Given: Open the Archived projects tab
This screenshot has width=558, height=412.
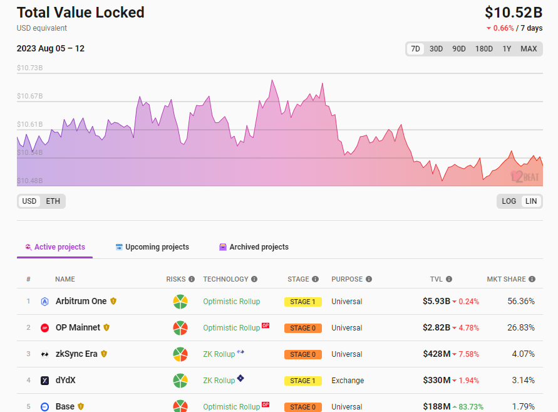Looking at the screenshot, I should point(254,247).
